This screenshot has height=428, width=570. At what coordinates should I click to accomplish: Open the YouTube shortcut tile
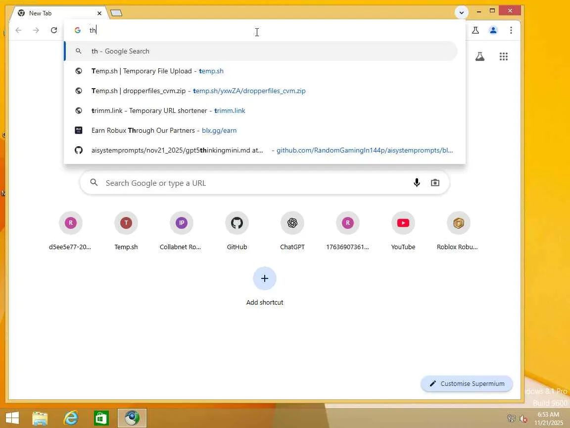pos(403,230)
